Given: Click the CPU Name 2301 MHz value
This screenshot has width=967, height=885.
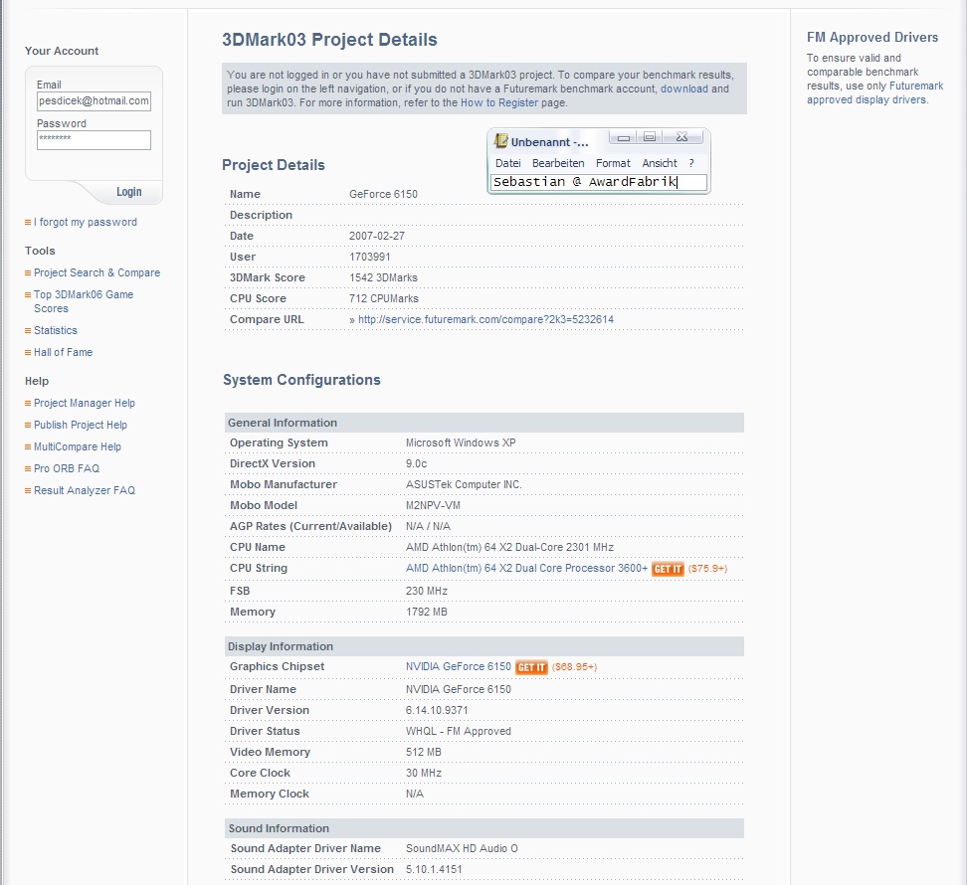Looking at the screenshot, I should [x=509, y=547].
